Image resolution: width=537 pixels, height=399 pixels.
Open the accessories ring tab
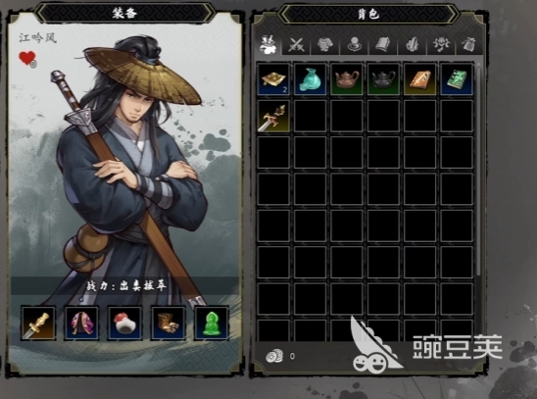(354, 45)
